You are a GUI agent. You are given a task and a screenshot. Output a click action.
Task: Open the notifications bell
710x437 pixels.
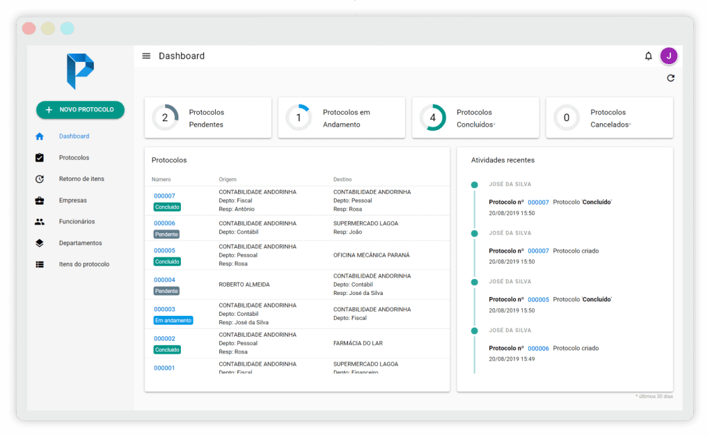648,56
